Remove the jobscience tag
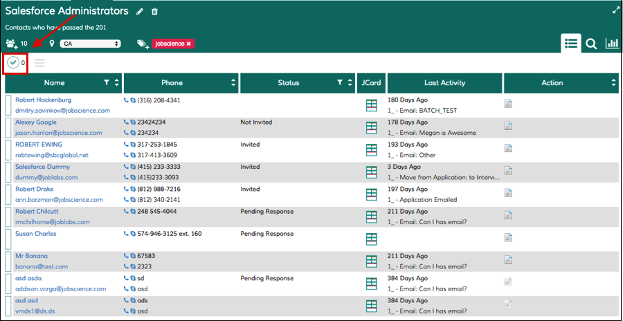The height and width of the screenshot is (321, 623). [x=189, y=44]
